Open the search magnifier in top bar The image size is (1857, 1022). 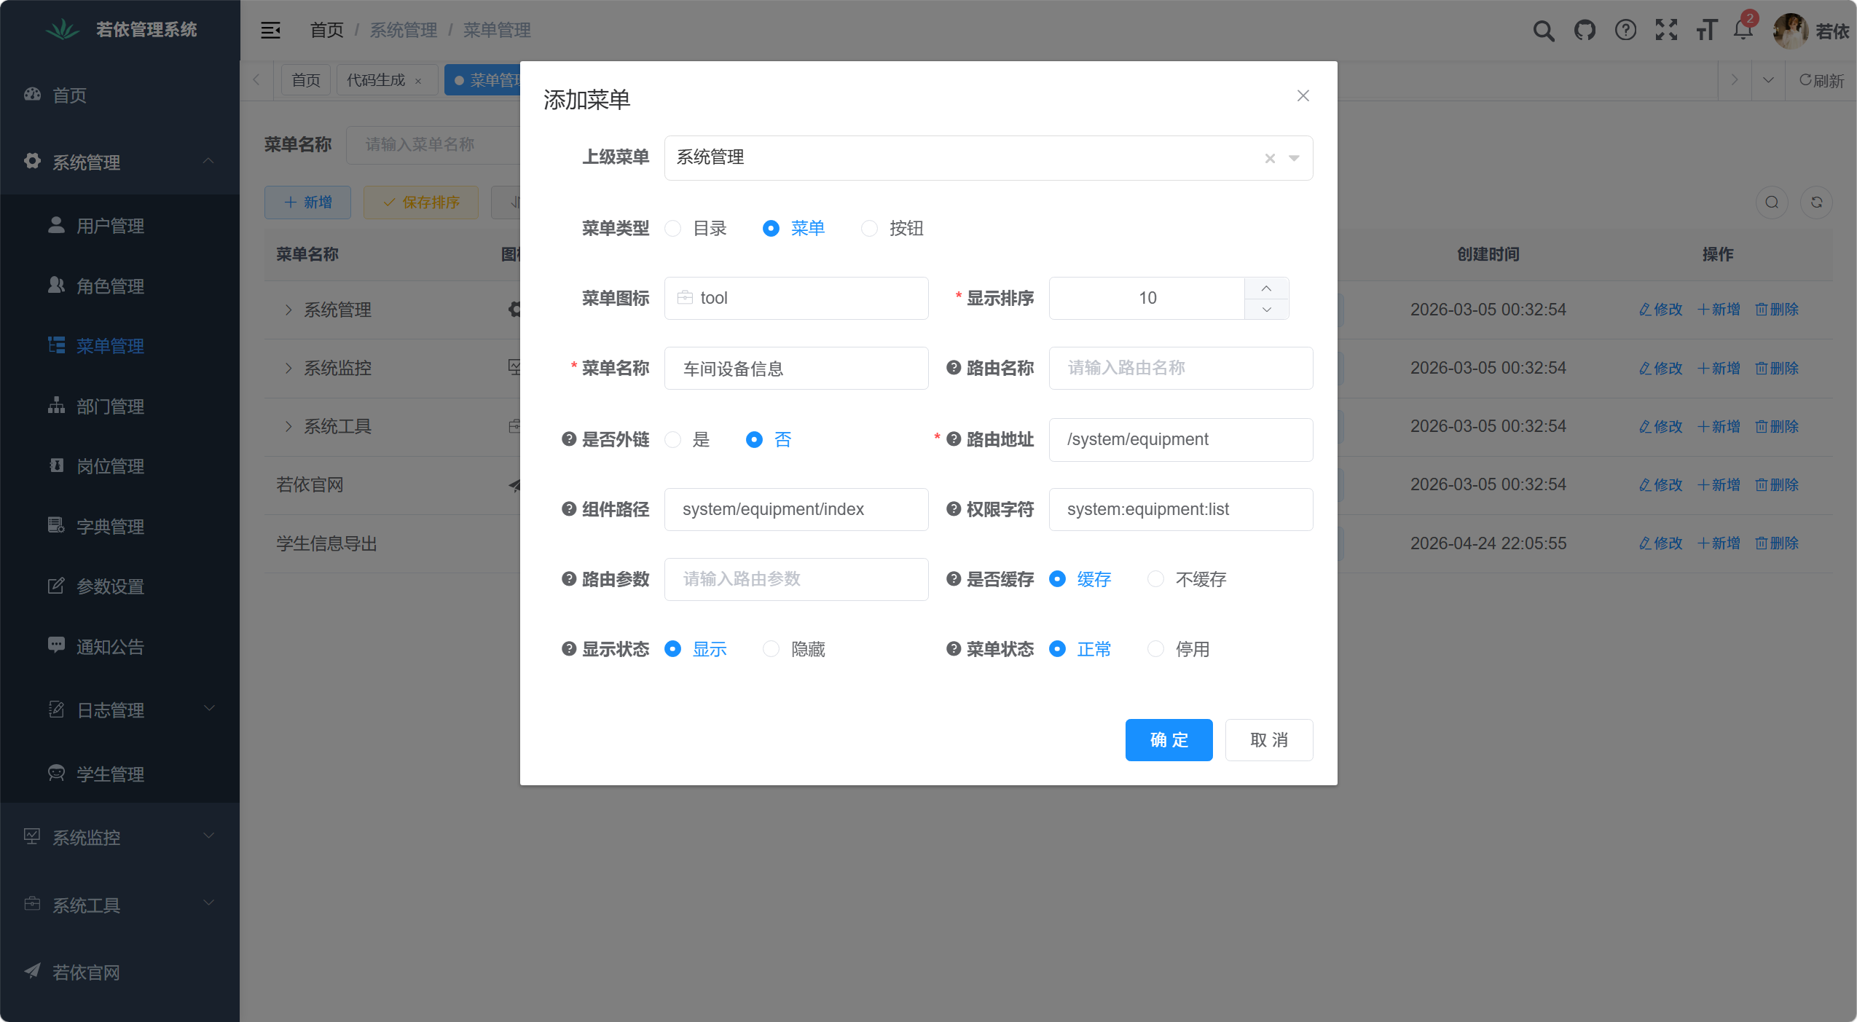(x=1543, y=31)
